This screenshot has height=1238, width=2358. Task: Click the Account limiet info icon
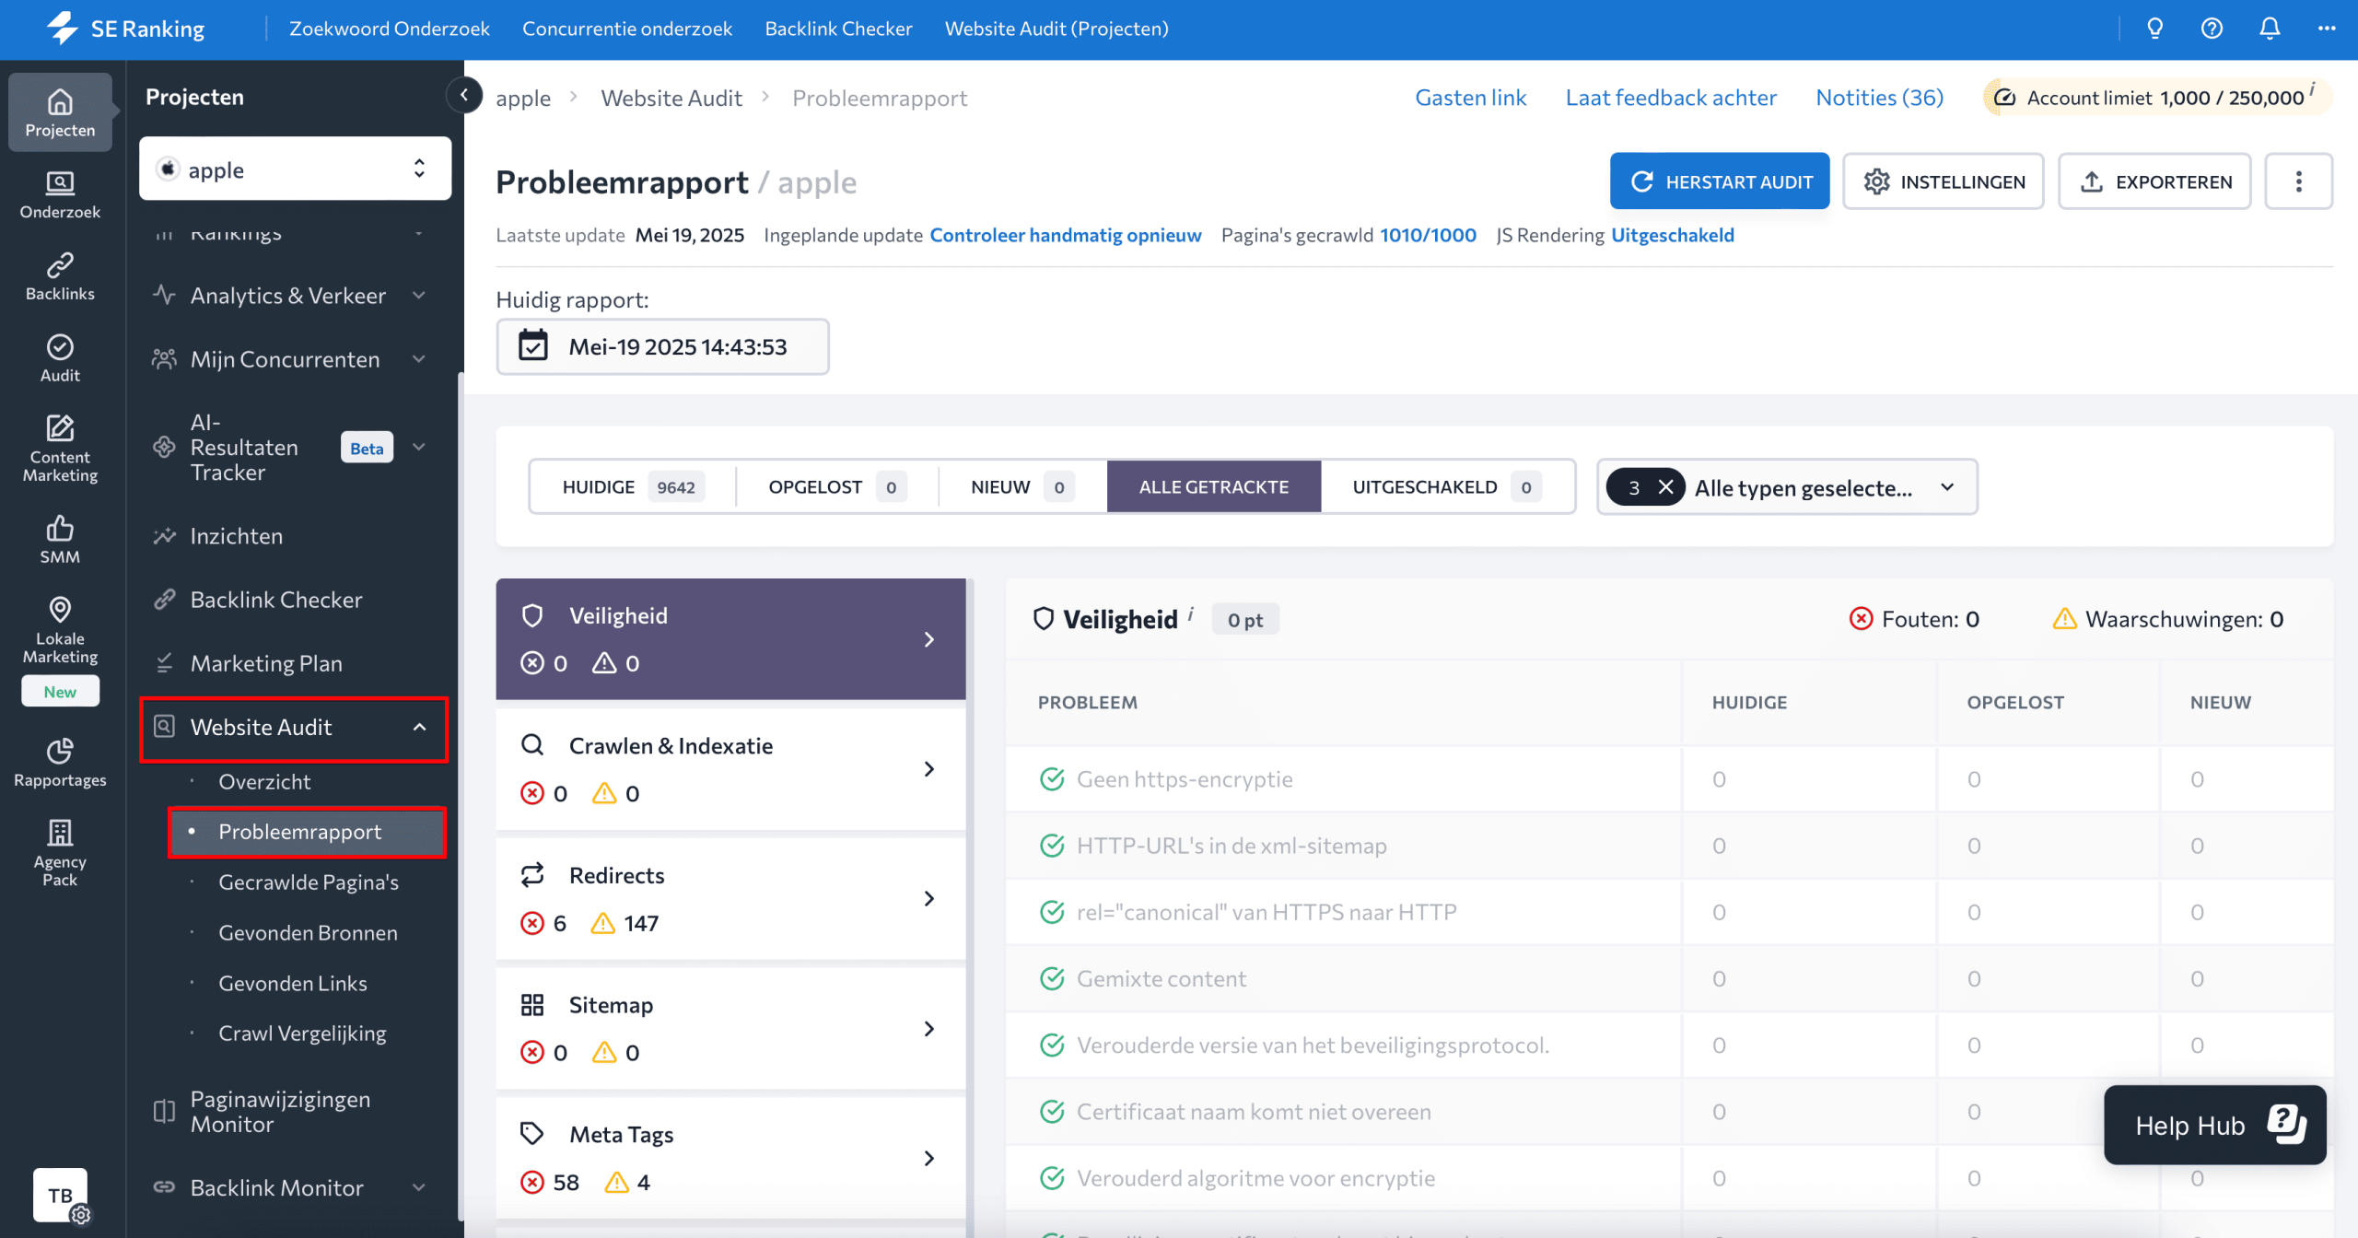pyautogui.click(x=2312, y=88)
